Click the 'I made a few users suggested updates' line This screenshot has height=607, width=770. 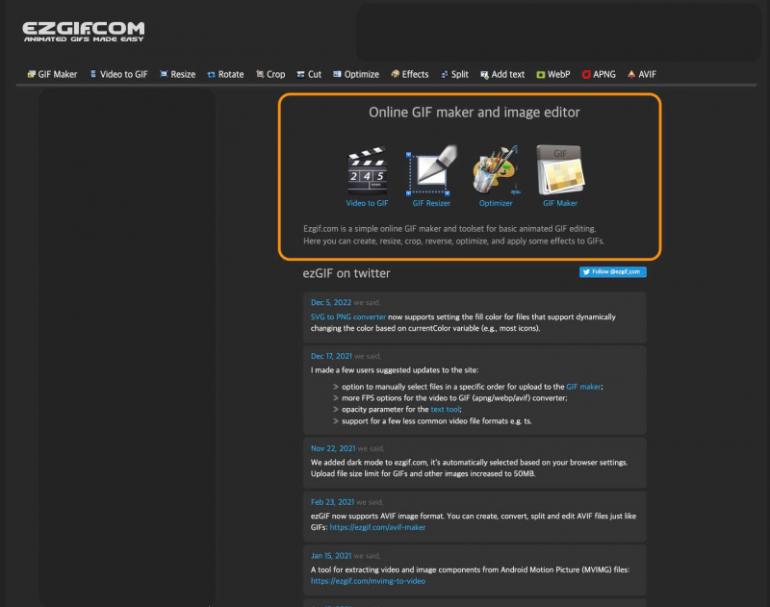[x=395, y=370]
